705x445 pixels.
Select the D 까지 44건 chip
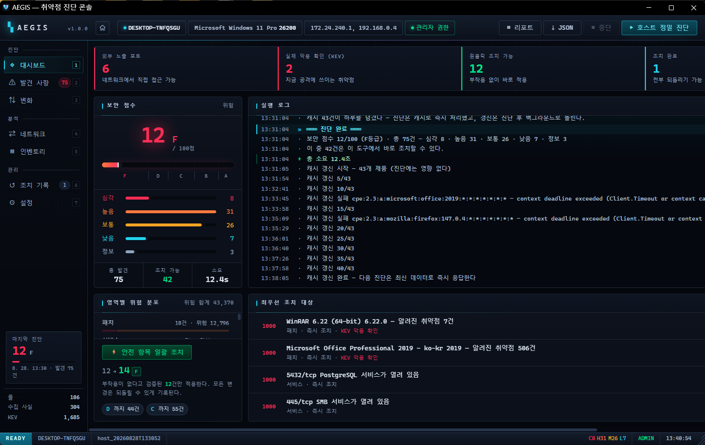123,409
